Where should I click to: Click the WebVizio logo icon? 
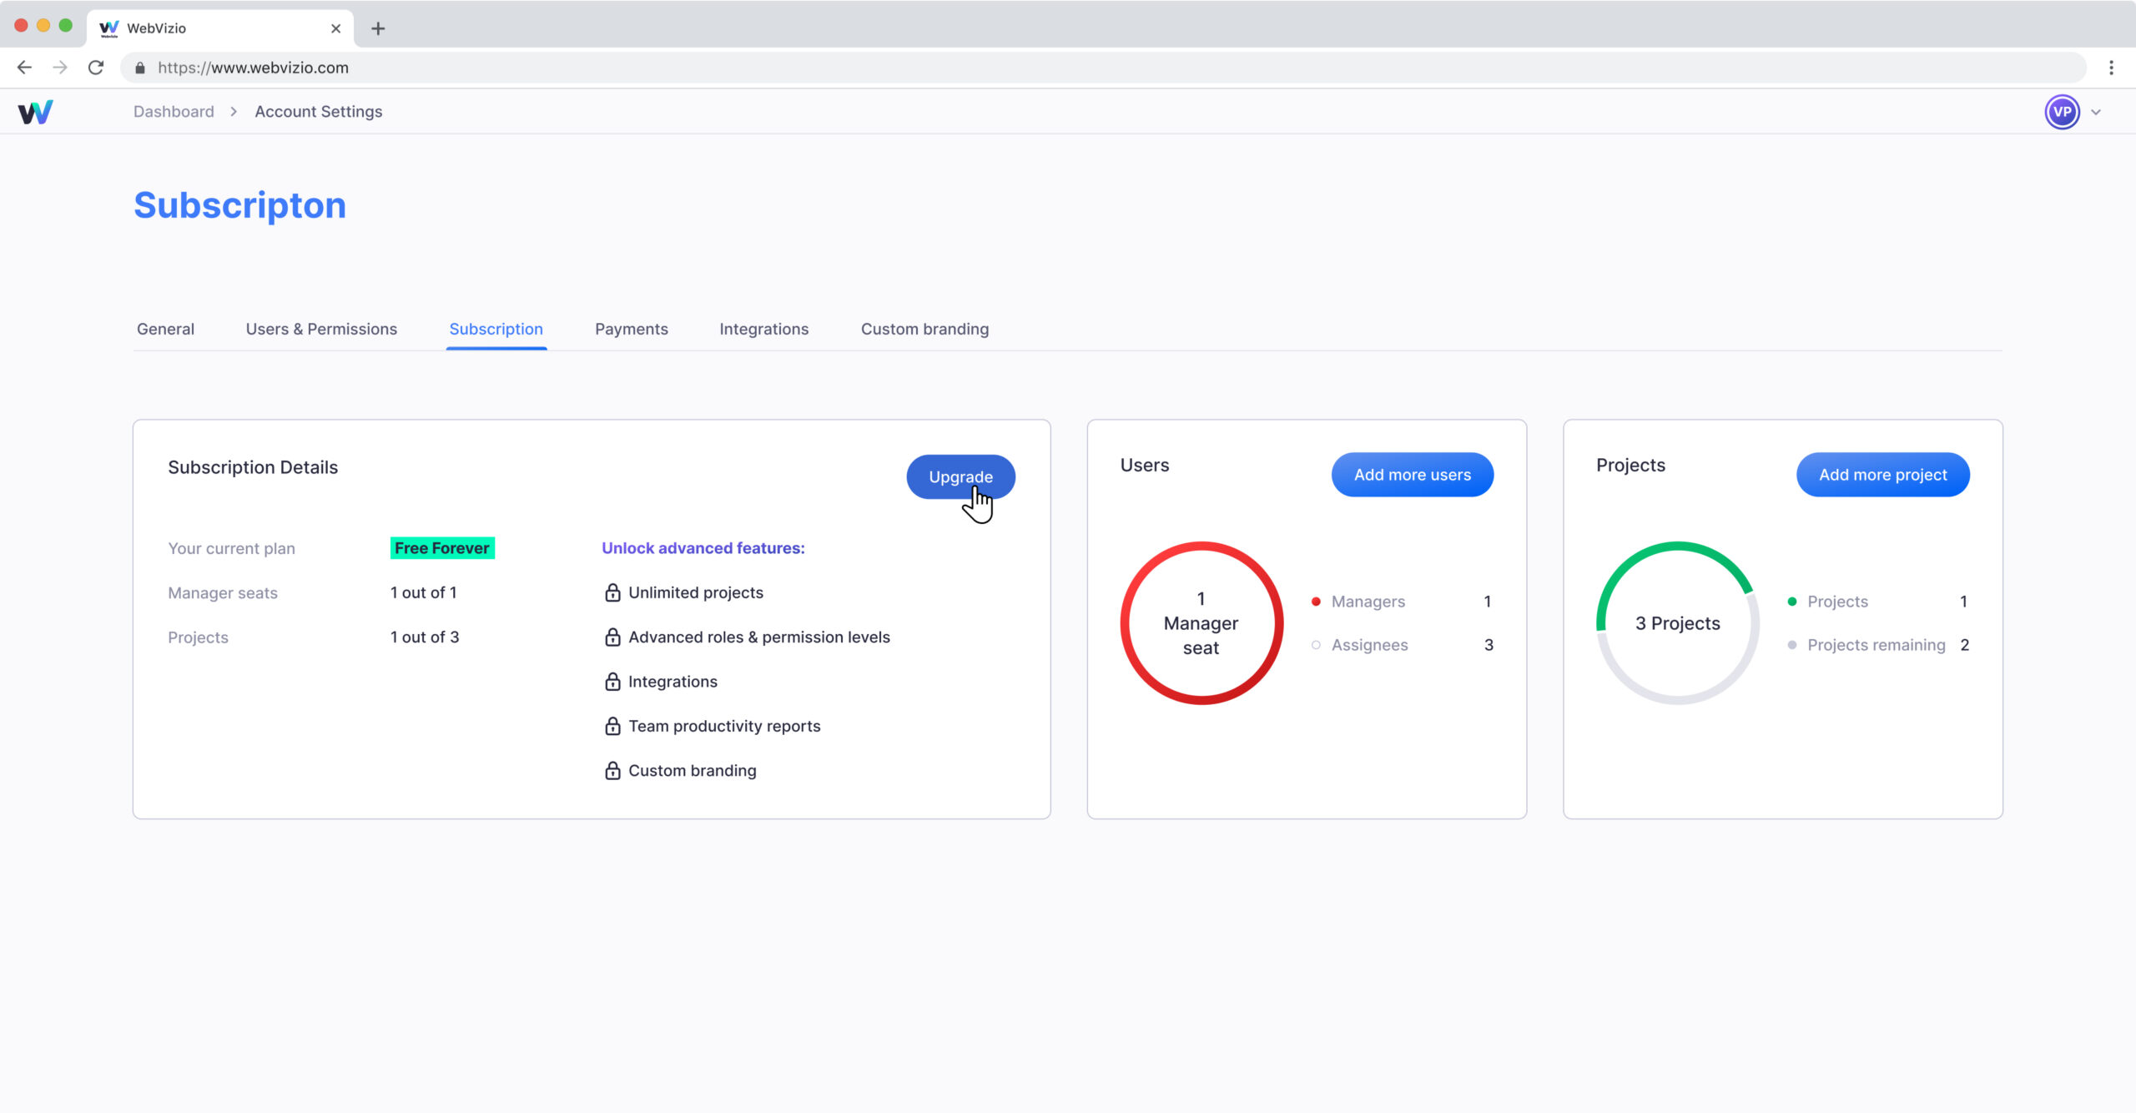[35, 112]
